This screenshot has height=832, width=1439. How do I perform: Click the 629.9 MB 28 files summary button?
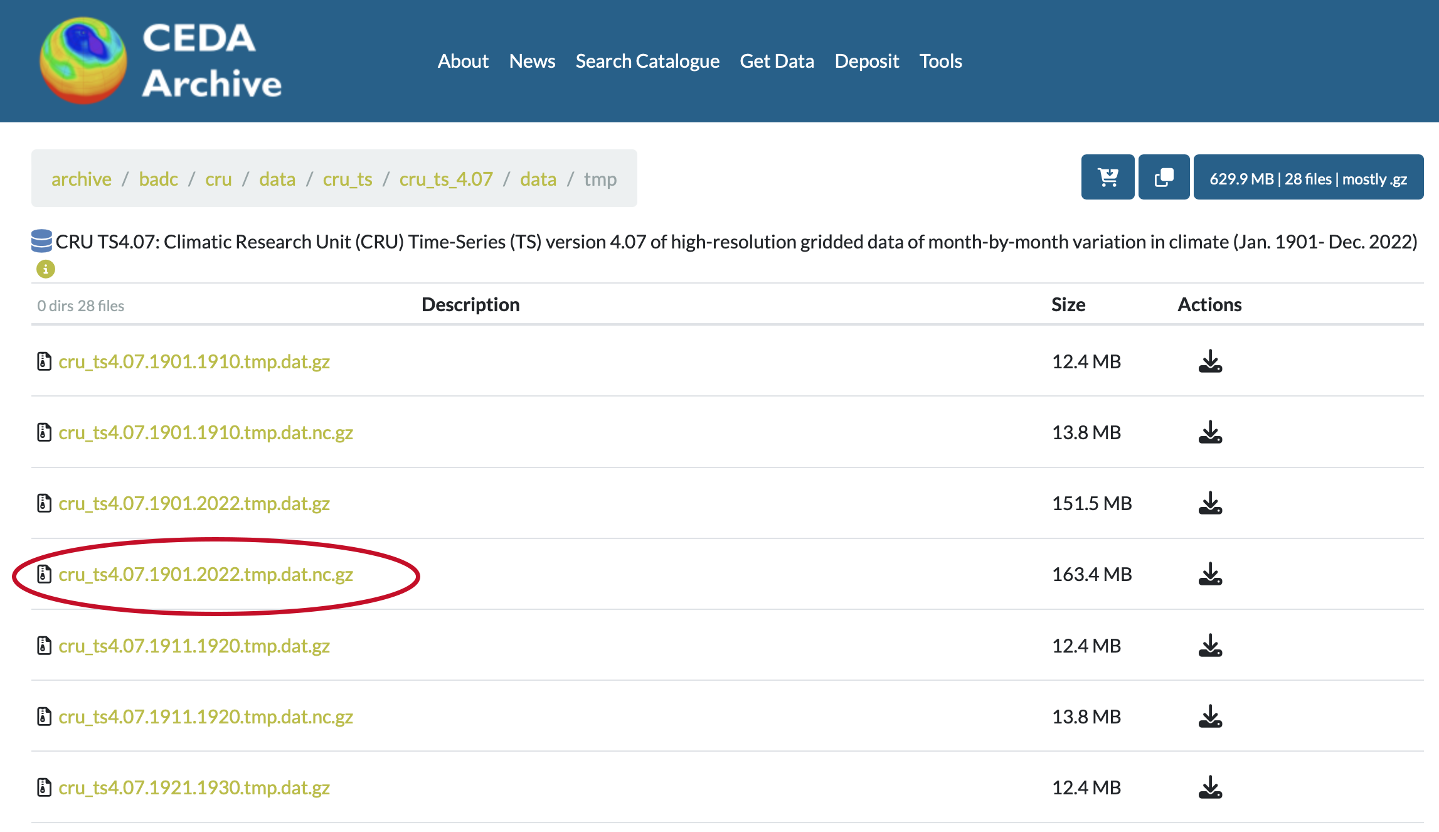pyautogui.click(x=1308, y=178)
